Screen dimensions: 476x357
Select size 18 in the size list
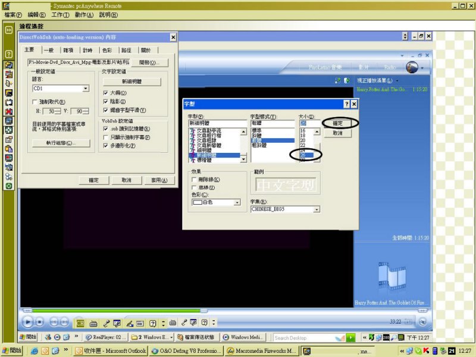tap(303, 136)
